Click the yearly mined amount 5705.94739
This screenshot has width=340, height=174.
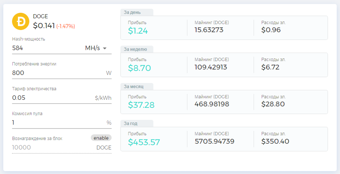click(214, 141)
